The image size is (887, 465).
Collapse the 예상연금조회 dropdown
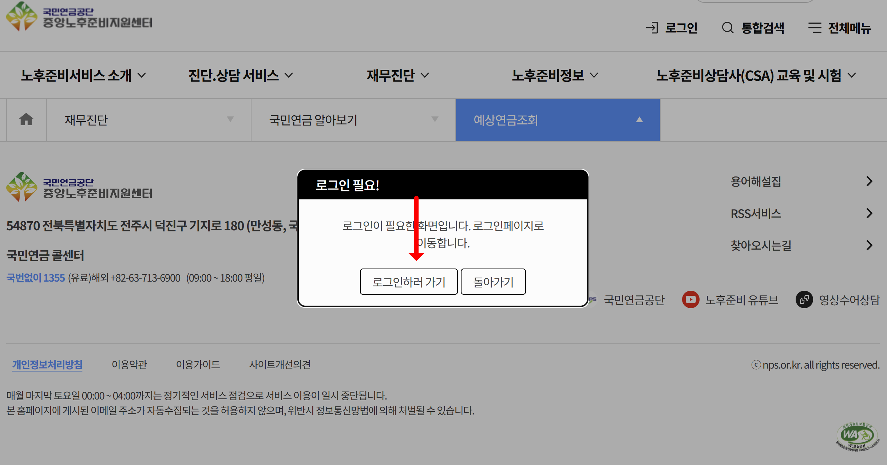pyautogui.click(x=640, y=120)
